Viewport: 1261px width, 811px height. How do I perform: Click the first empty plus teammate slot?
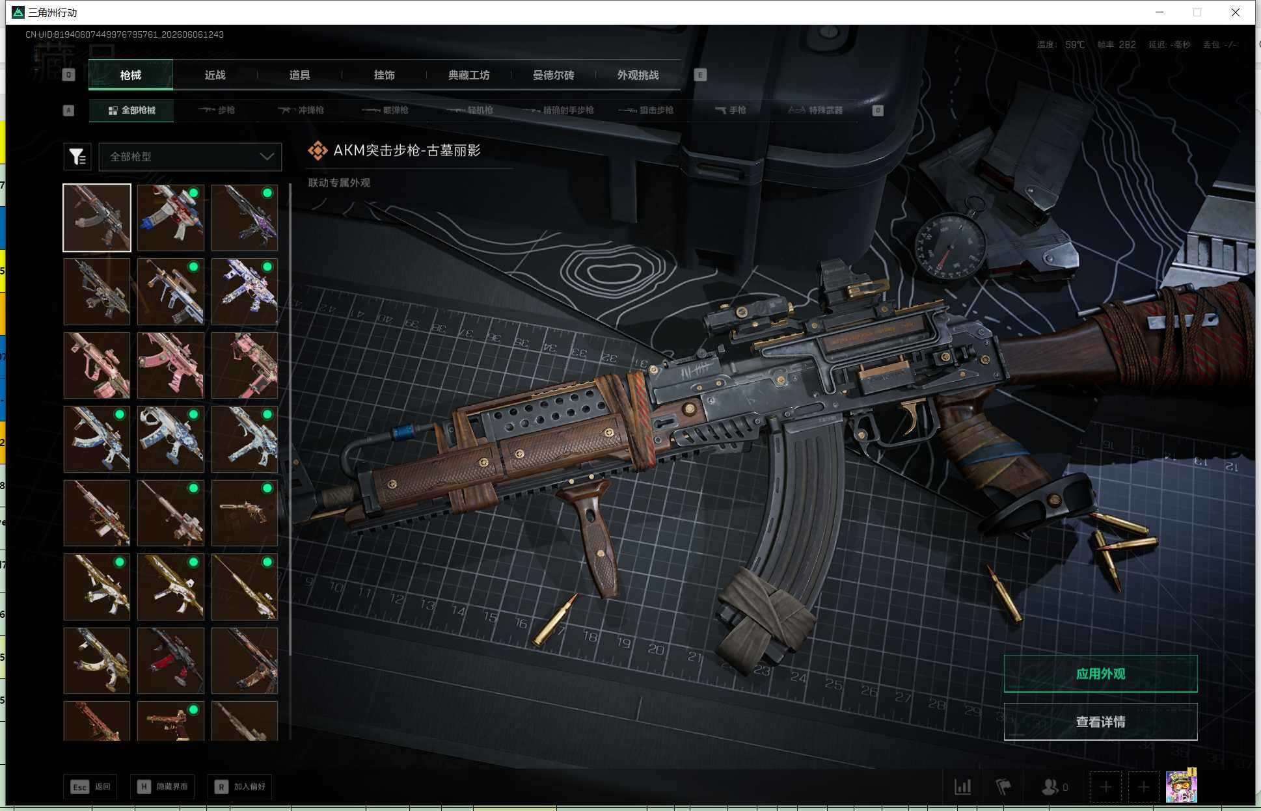1105,788
